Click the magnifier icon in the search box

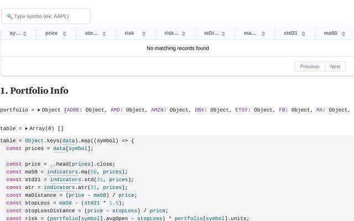click(x=9, y=17)
